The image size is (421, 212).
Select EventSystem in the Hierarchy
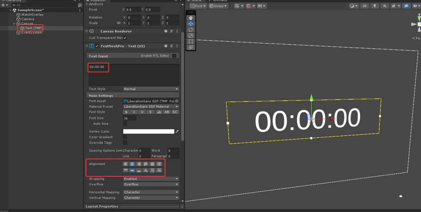coord(32,33)
